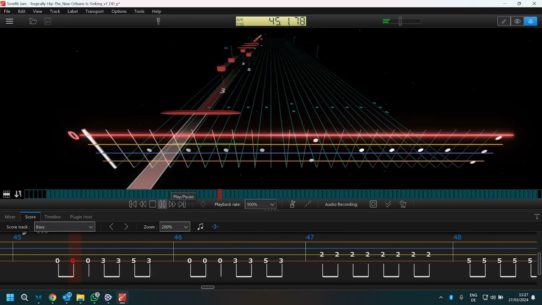The width and height of the screenshot is (542, 305).
Task: Open the Help menu
Action: [x=156, y=11]
